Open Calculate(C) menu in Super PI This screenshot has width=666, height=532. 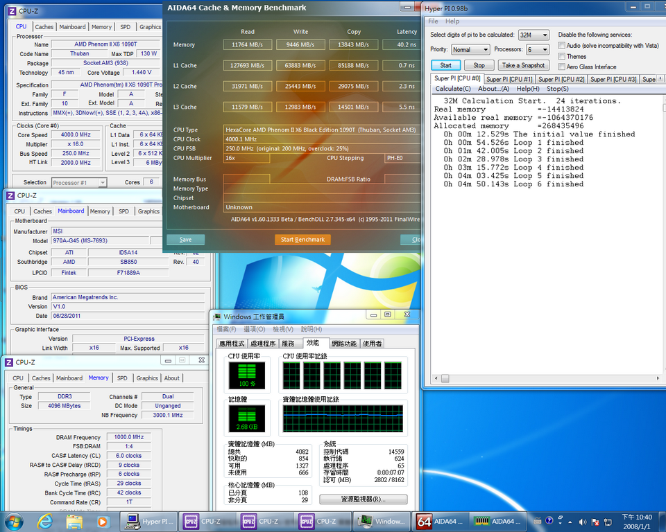point(453,89)
